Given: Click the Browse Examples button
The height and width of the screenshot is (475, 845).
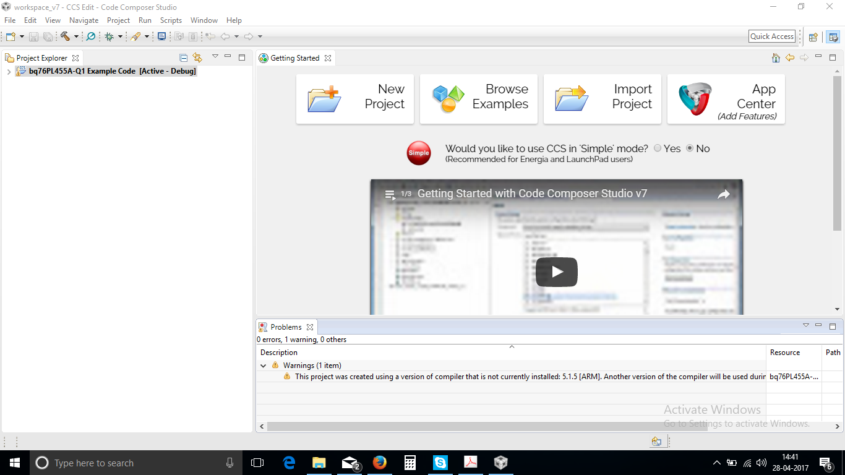Looking at the screenshot, I should click(x=479, y=99).
